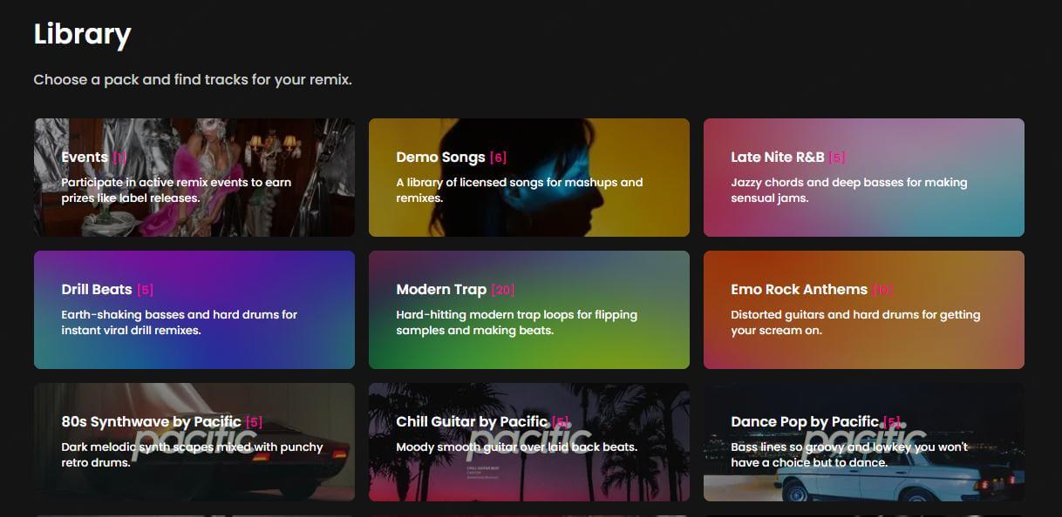Image resolution: width=1062 pixels, height=517 pixels.
Task: Open Chill Guitar by Pacific pack
Action: pos(528,442)
